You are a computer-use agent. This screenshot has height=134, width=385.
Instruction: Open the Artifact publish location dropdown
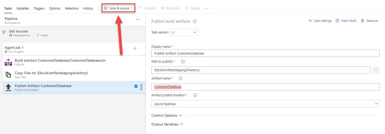tap(265, 104)
